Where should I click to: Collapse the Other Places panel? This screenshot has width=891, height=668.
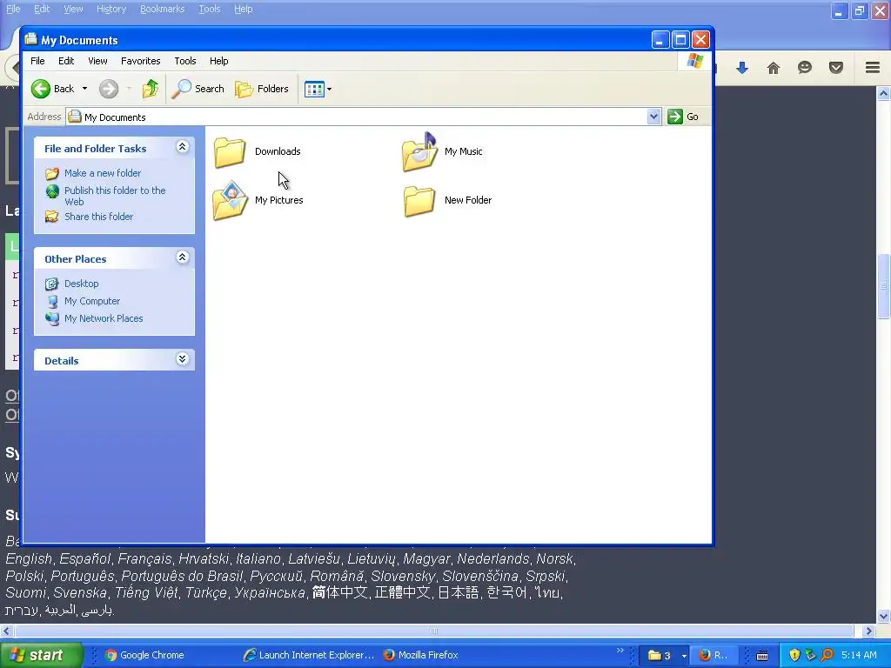point(182,257)
